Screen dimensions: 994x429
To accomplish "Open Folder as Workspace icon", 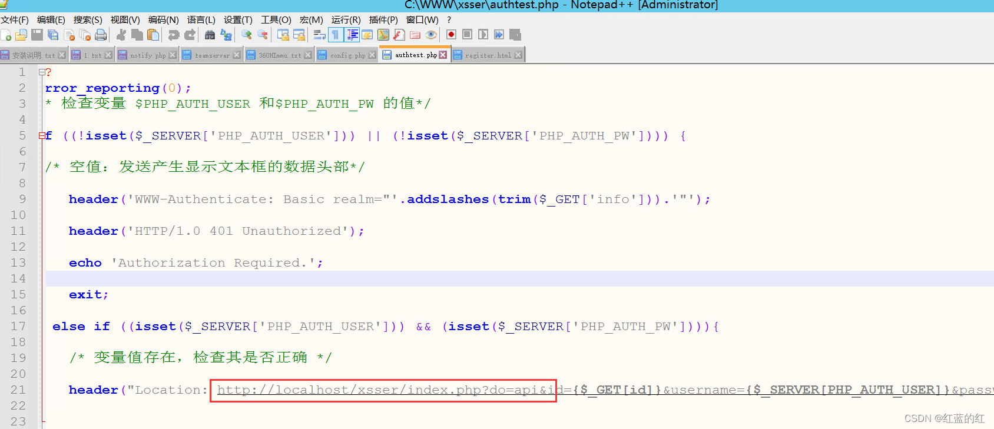I will coord(415,35).
